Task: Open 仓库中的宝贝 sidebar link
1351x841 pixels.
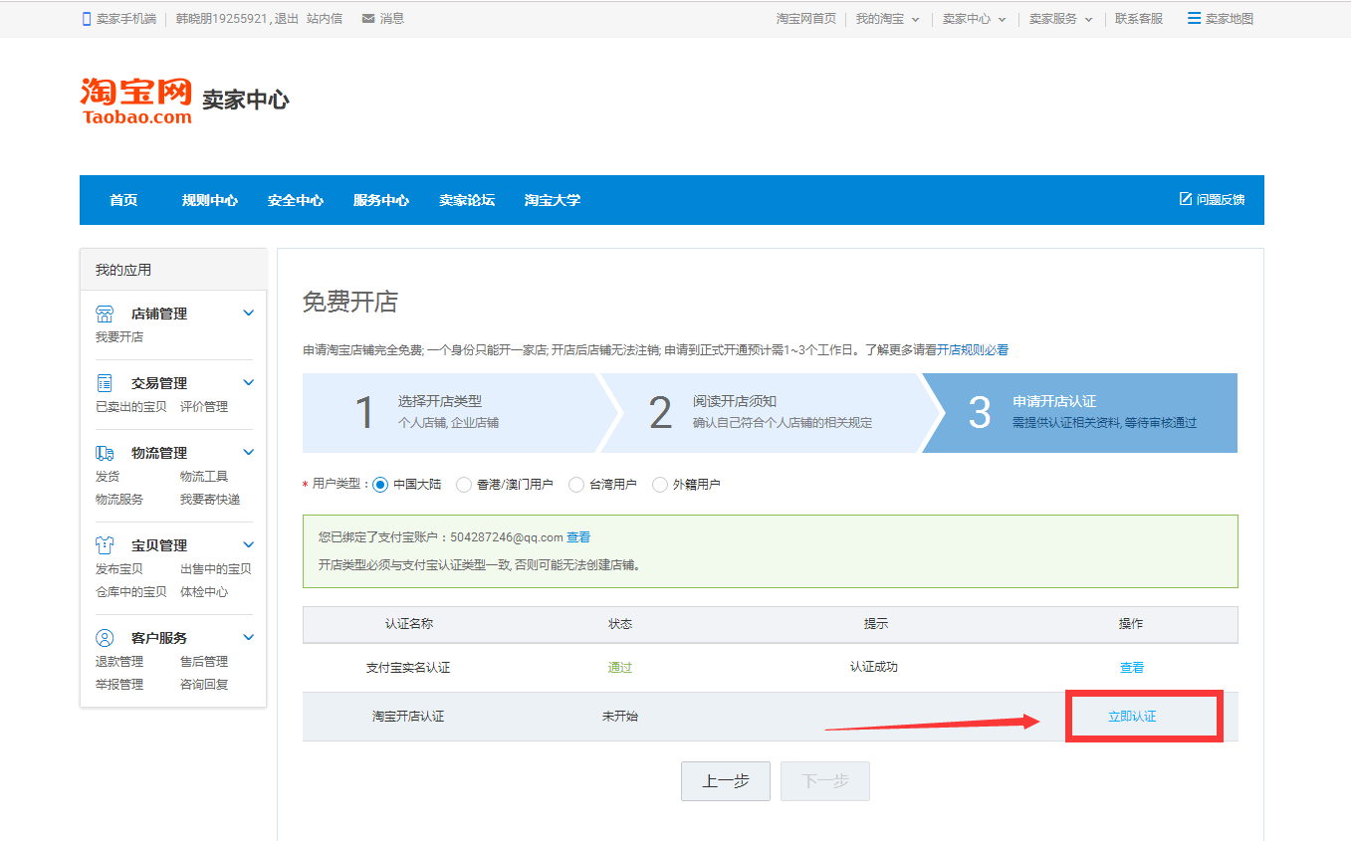Action: pos(131,592)
